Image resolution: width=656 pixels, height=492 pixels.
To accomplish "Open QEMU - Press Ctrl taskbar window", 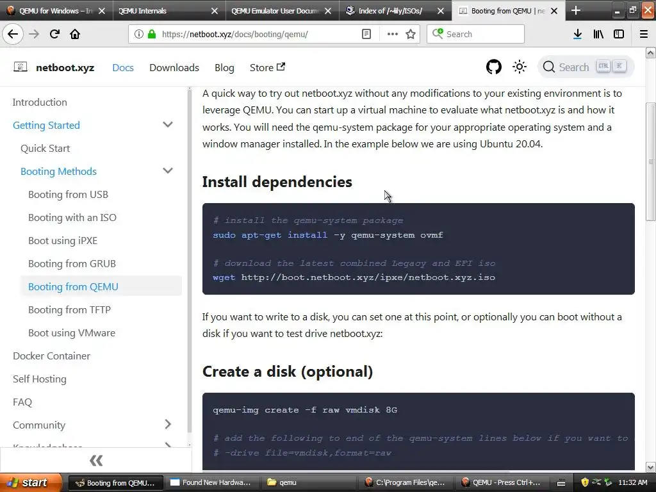I will pyautogui.click(x=501, y=482).
